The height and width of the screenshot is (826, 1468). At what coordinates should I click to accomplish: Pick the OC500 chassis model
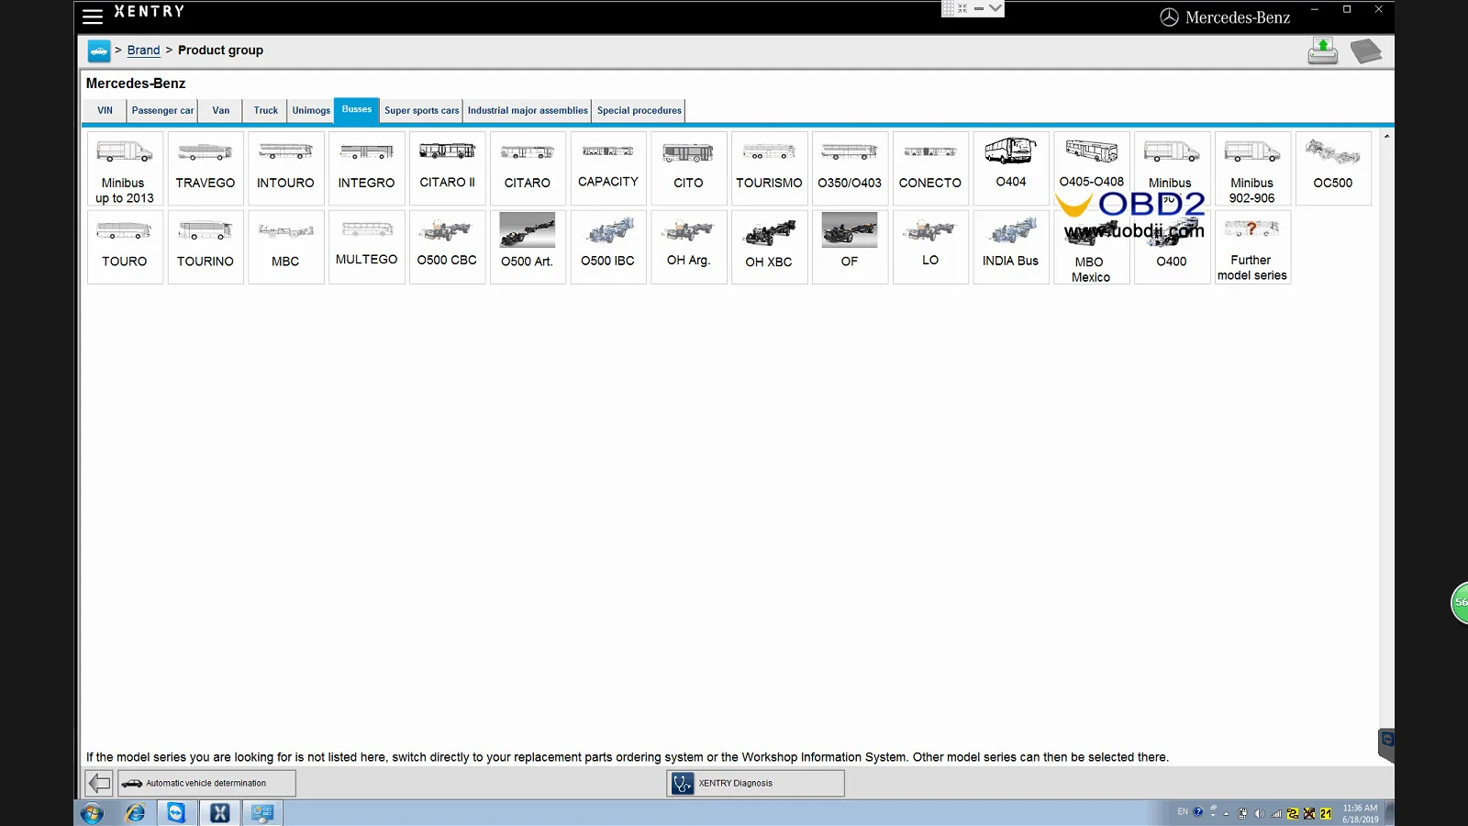(x=1333, y=168)
